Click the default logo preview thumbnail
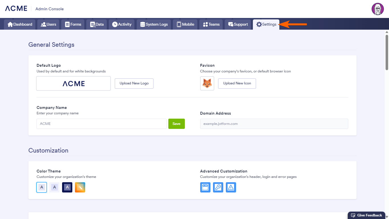The image size is (389, 219). 73,83
